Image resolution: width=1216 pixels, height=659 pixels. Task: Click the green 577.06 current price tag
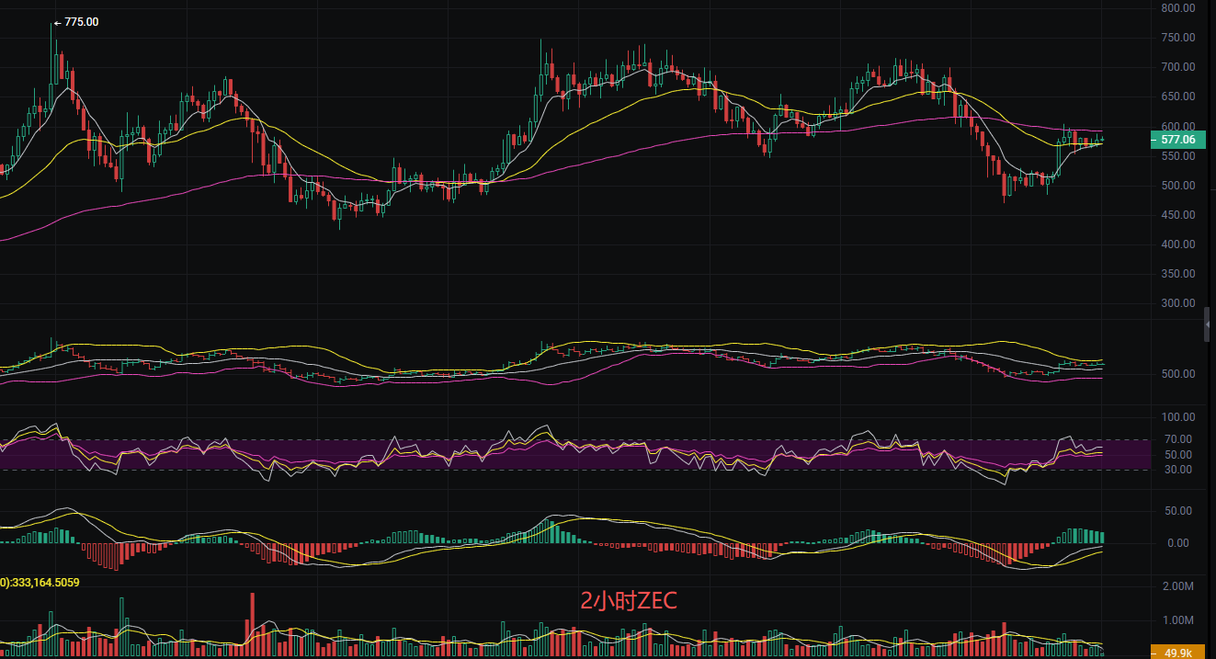(1176, 140)
